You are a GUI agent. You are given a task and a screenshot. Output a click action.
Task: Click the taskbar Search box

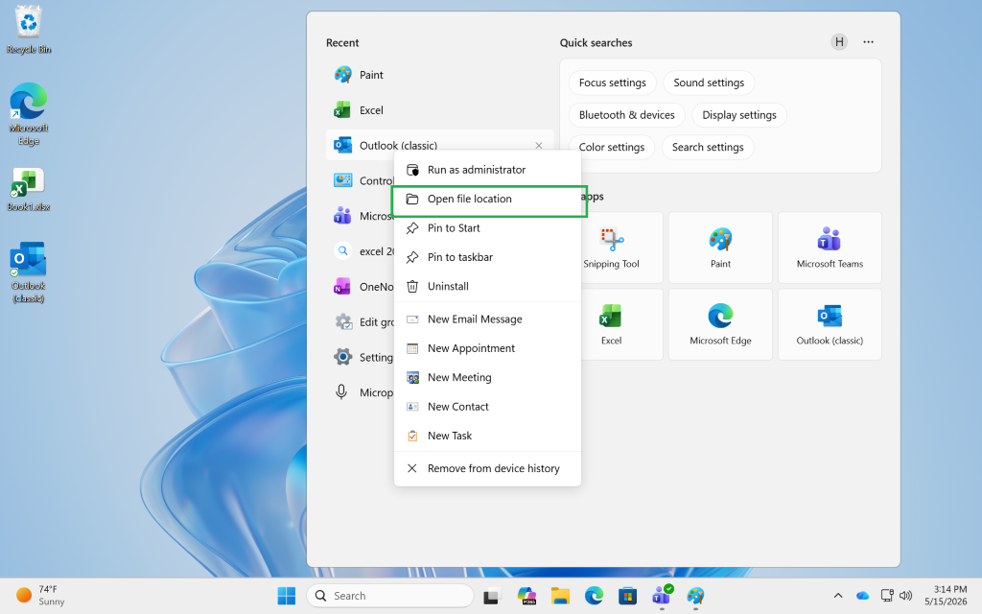(389, 596)
